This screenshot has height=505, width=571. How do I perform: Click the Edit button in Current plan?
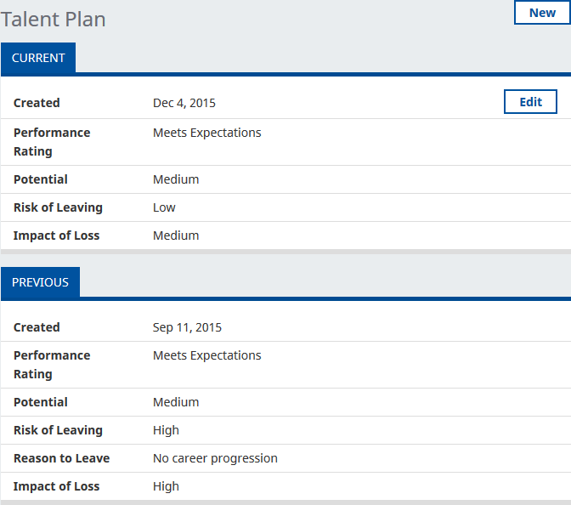[530, 102]
